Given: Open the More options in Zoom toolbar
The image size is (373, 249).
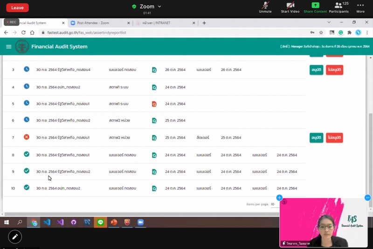Looking at the screenshot, I should click(x=360, y=7).
